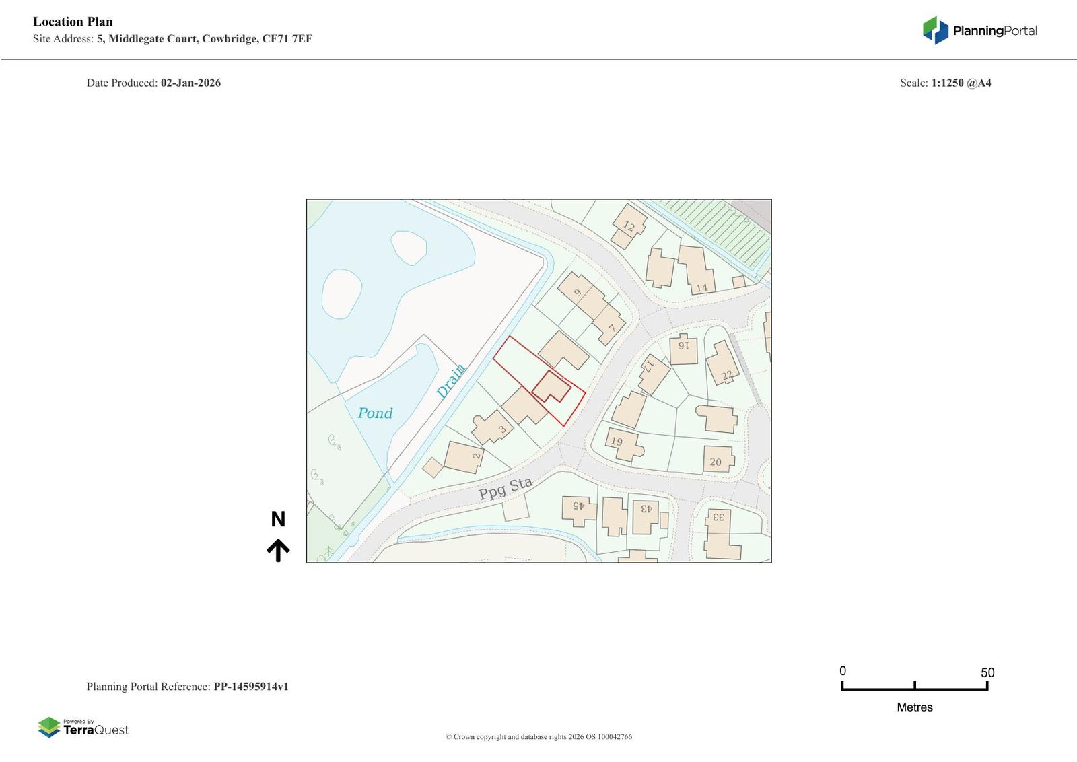Click the bold N compass letter
This screenshot has height=762, width=1077.
[x=278, y=519]
